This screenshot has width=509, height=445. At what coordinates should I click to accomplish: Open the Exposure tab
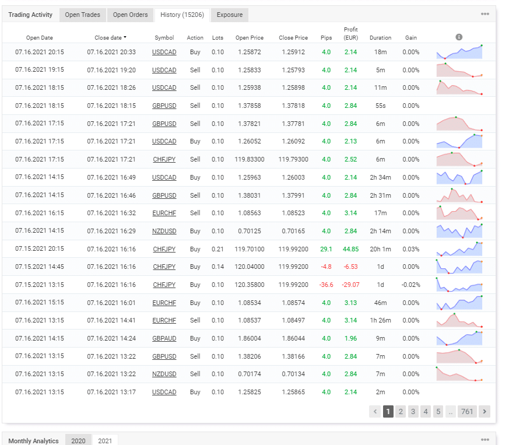(230, 15)
